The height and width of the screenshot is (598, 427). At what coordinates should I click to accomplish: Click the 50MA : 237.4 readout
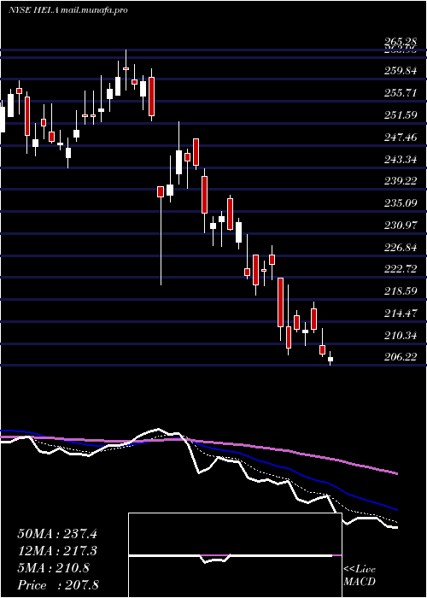57,534
